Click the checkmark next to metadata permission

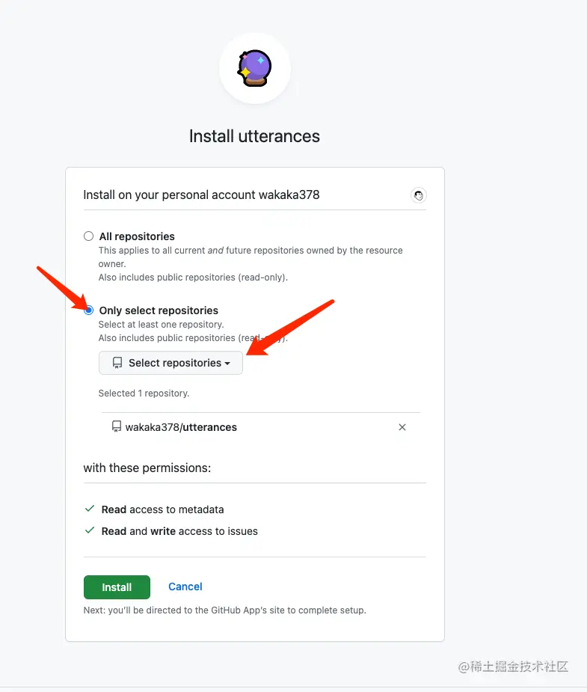pyautogui.click(x=90, y=509)
